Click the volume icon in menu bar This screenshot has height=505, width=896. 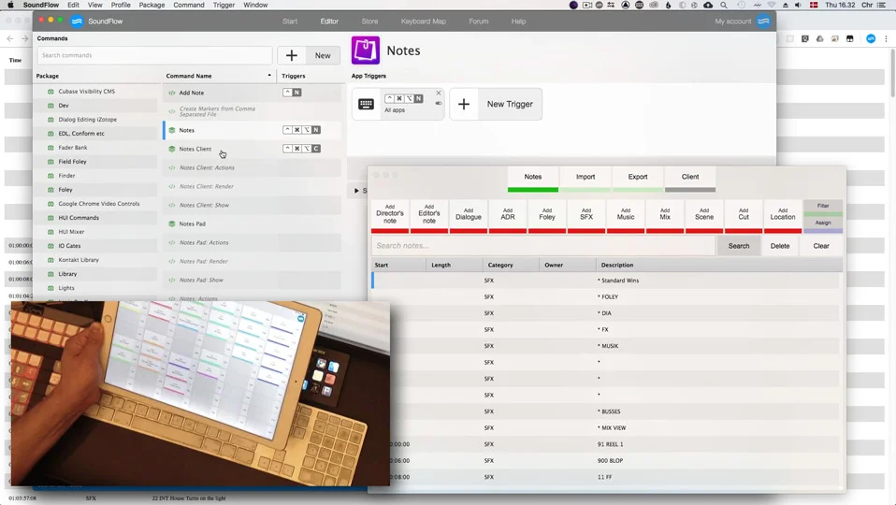pyautogui.click(x=799, y=5)
